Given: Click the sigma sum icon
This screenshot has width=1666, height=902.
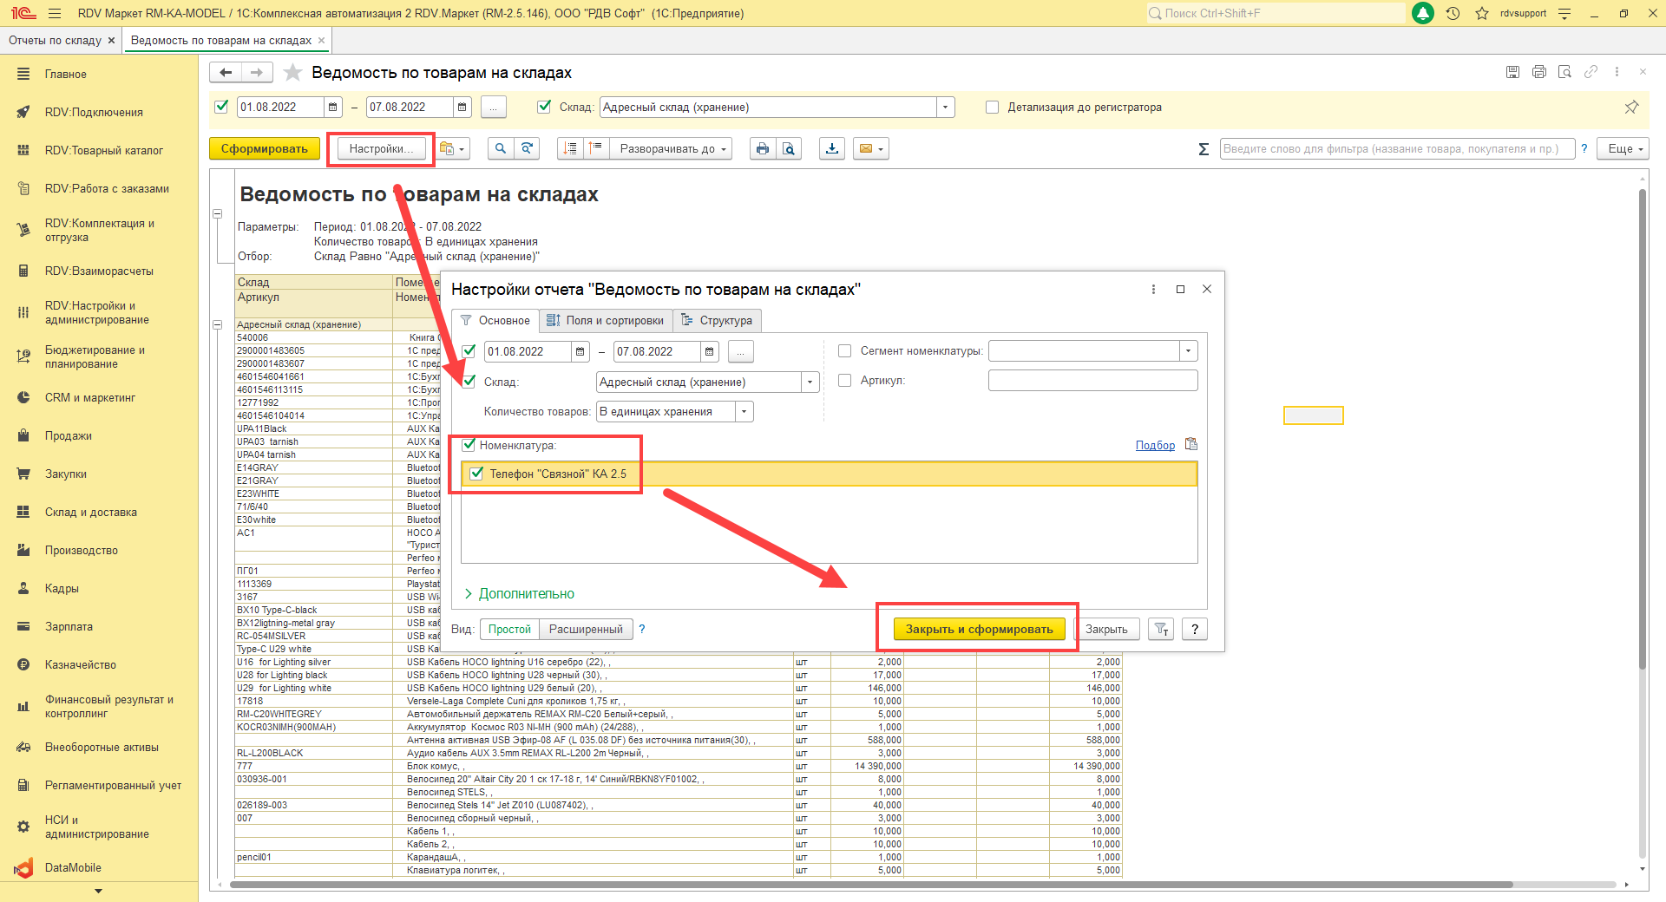Looking at the screenshot, I should coord(1204,149).
